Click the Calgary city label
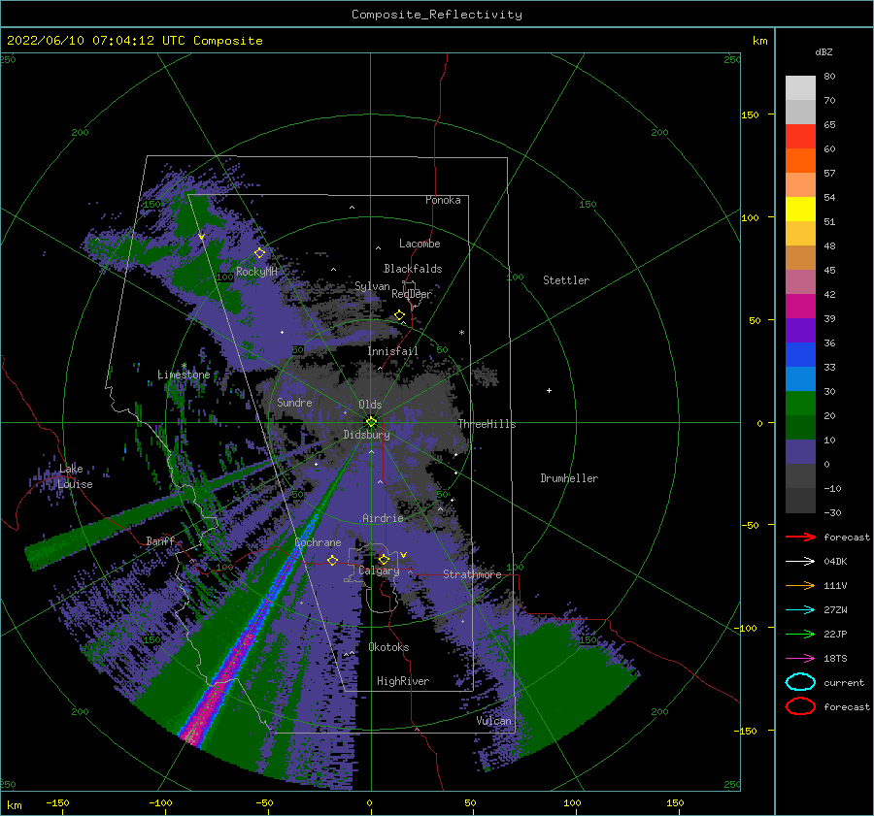This screenshot has height=816, width=874. tap(379, 571)
